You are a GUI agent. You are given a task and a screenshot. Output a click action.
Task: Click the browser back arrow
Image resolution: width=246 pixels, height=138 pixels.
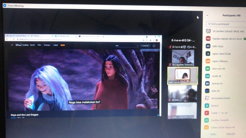tap(7, 39)
